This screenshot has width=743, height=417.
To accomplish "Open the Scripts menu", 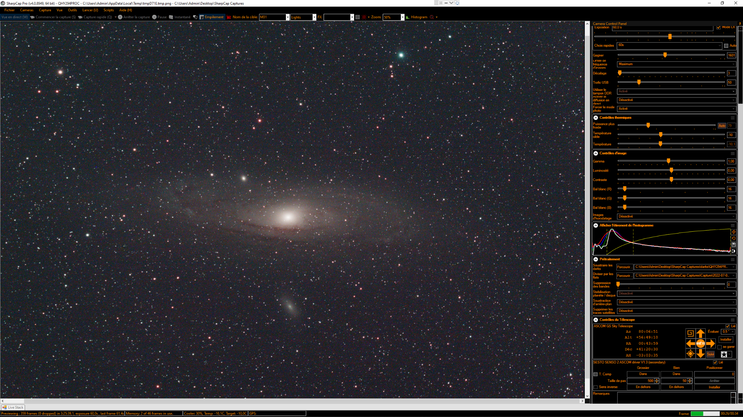I will (x=108, y=10).
